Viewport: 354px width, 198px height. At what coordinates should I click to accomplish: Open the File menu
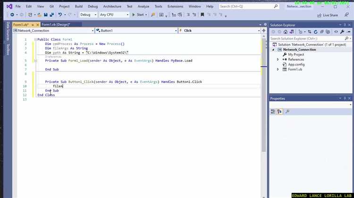pos(18,6)
